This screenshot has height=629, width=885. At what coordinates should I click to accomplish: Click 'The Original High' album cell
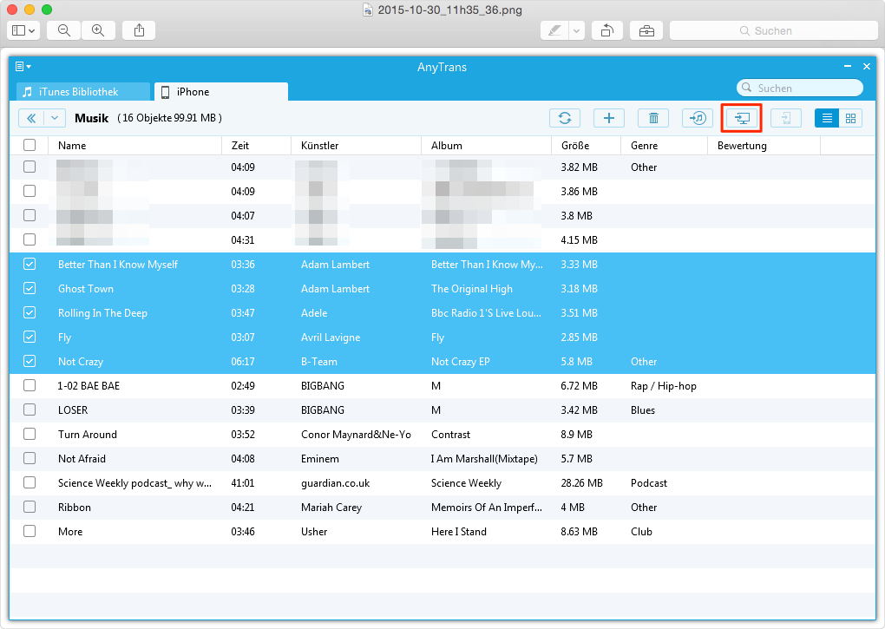(471, 289)
